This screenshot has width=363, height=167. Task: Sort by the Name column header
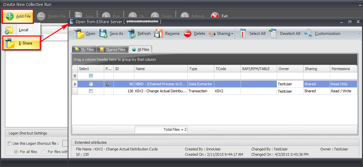coord(161,69)
